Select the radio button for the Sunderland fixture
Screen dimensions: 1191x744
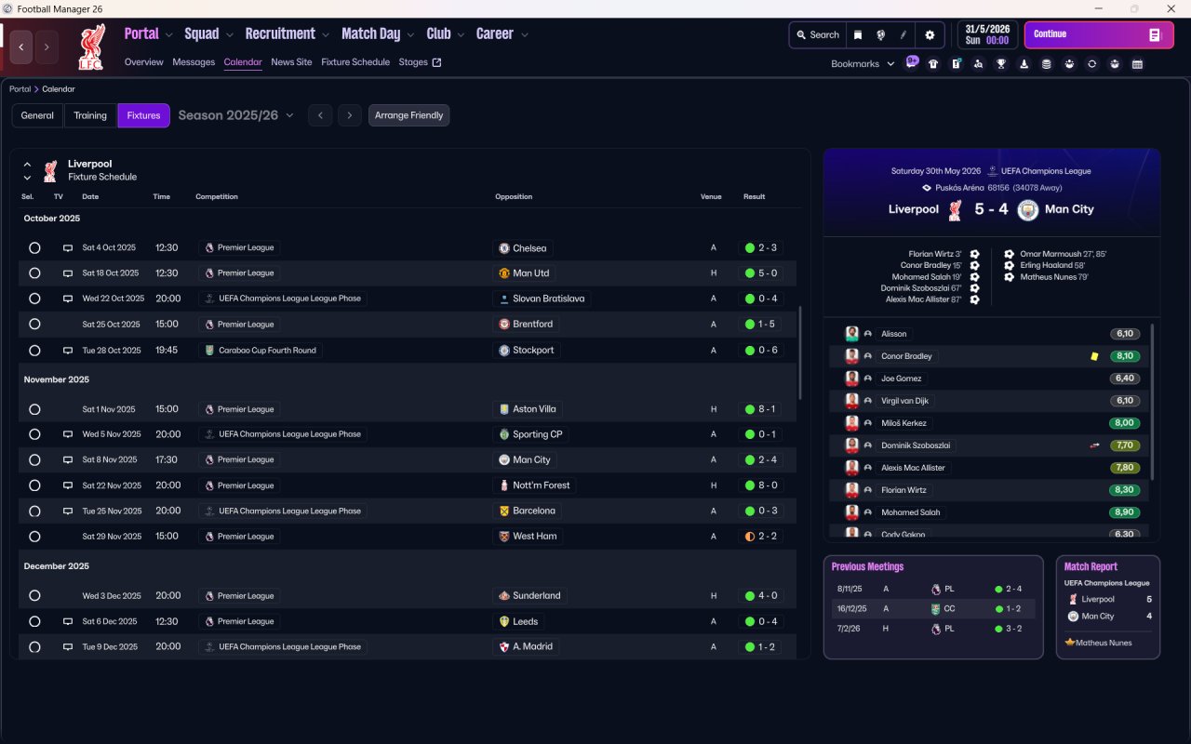(34, 596)
